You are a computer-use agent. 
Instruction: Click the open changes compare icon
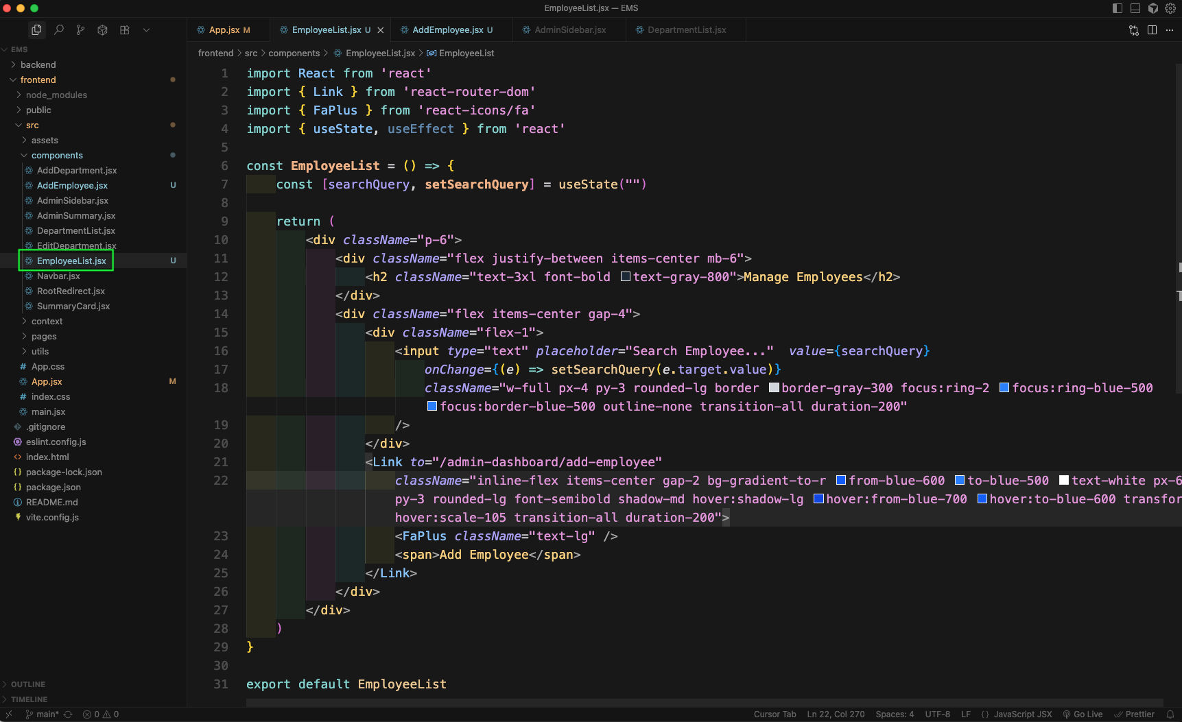pos(1134,30)
